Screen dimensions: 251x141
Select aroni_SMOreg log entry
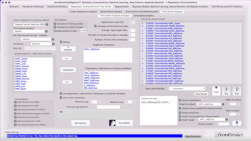tap(156, 102)
